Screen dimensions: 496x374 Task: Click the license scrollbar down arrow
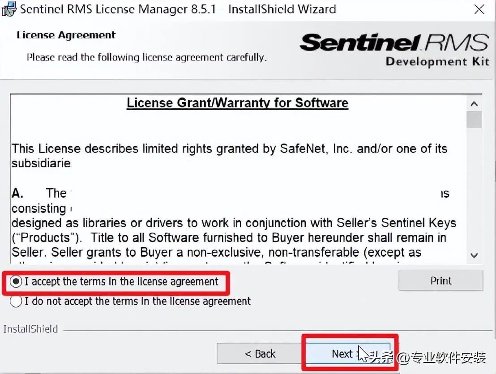click(x=474, y=255)
